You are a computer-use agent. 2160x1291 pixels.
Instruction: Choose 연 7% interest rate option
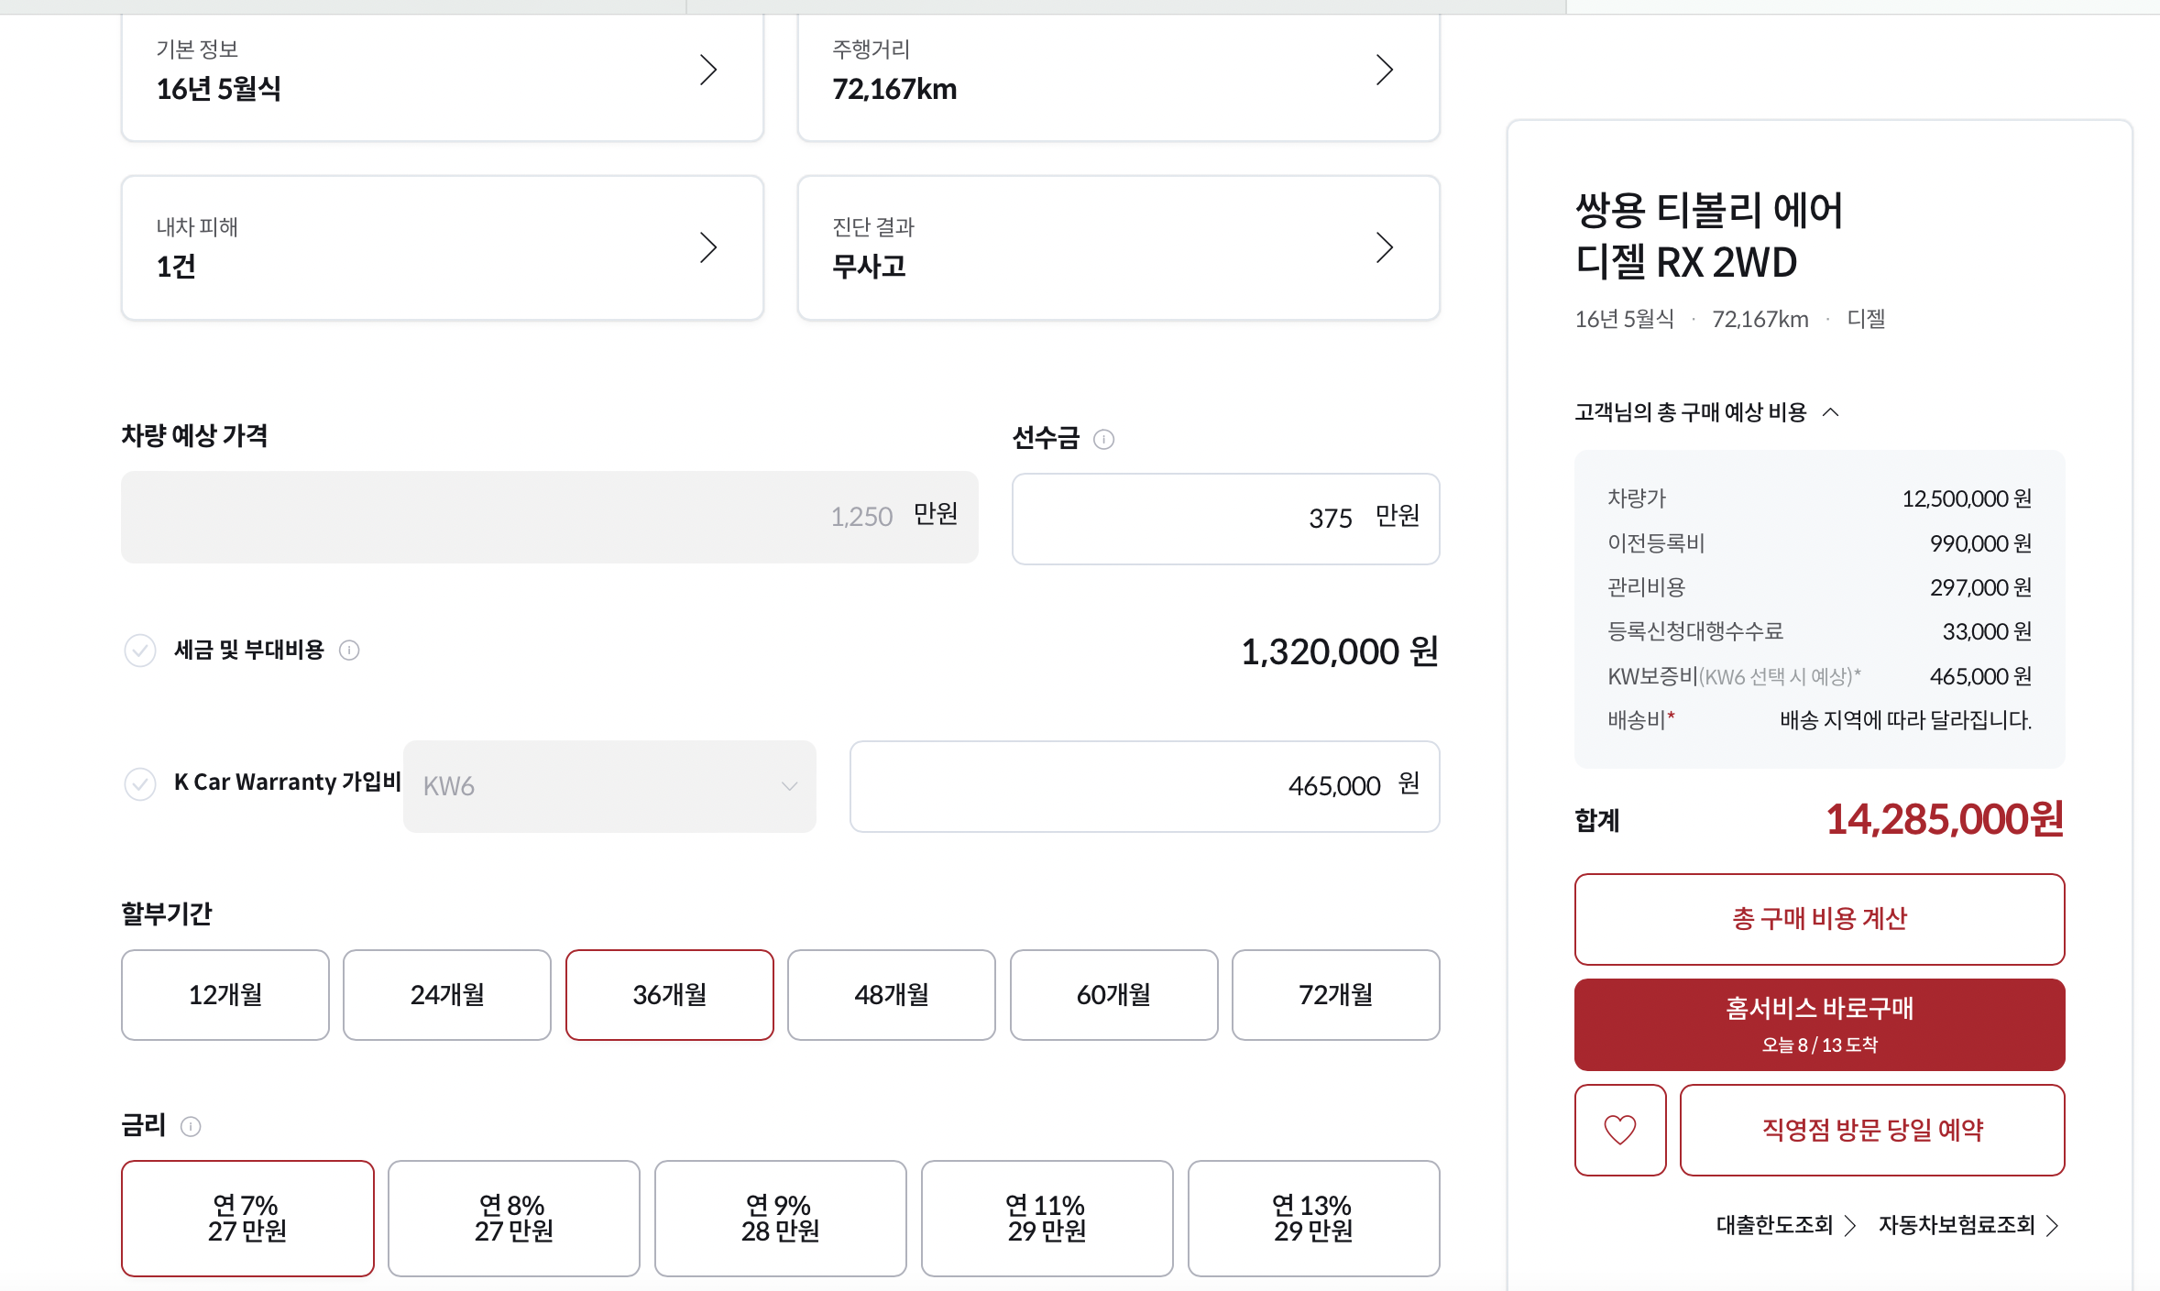click(247, 1219)
